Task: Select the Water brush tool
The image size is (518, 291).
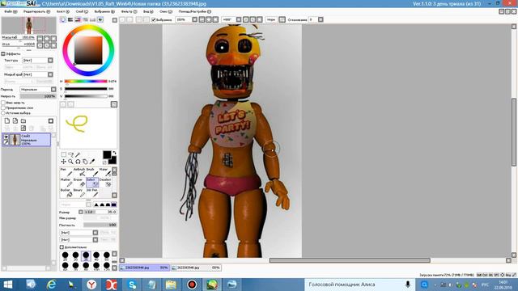Action: 105,172
